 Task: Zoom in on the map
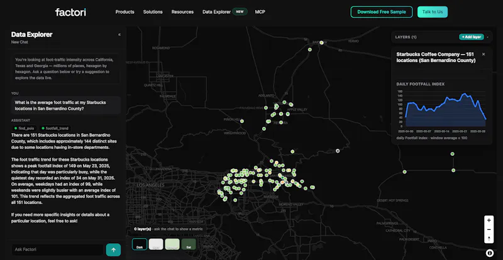(x=489, y=220)
